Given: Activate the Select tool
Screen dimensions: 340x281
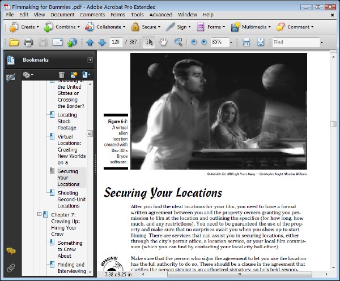Looking at the screenshot, I should point(149,42).
